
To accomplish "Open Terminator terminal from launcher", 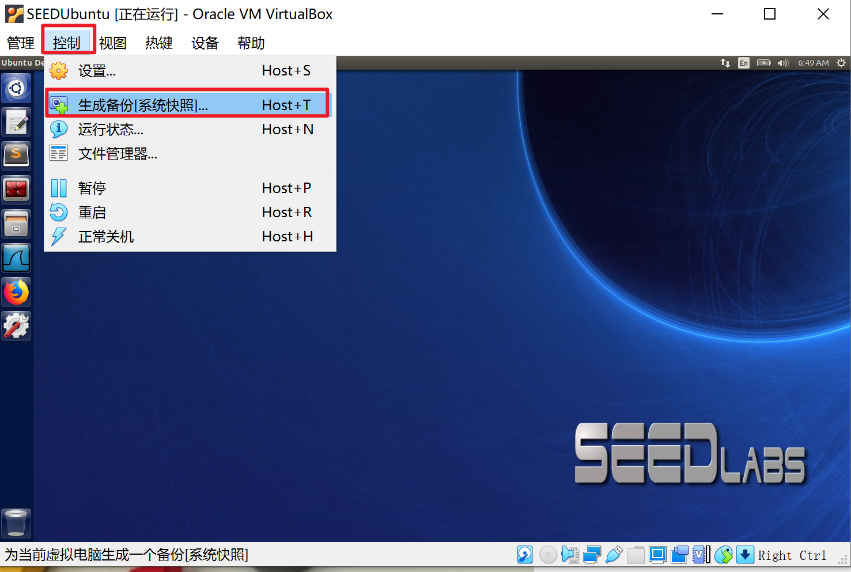I will pyautogui.click(x=16, y=190).
